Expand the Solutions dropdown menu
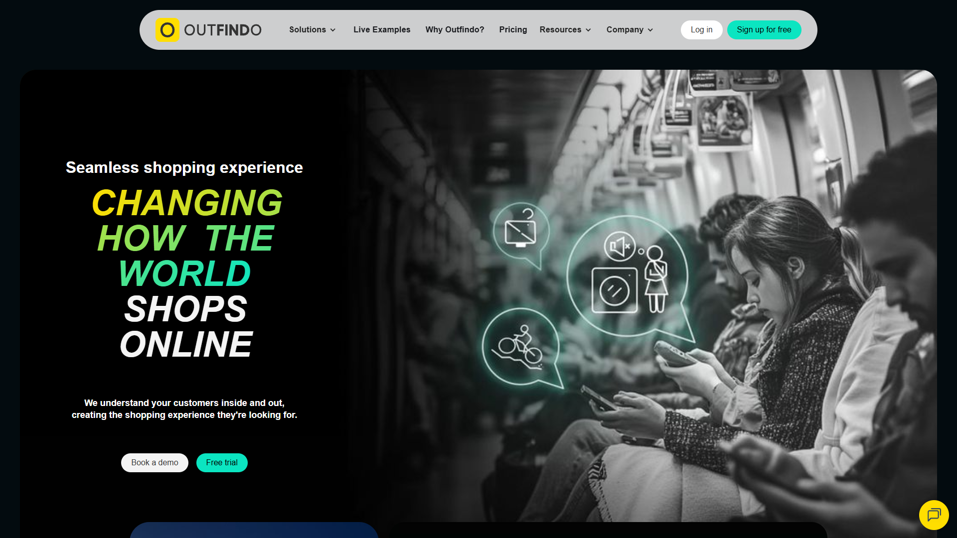Viewport: 957px width, 538px height. [x=313, y=30]
